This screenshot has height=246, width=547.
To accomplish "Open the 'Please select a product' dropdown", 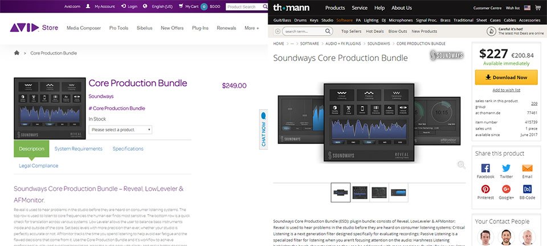I will 120,130.
